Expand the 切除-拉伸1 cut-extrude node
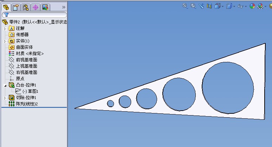This screenshot has width=272, height=147. click(x=5, y=98)
